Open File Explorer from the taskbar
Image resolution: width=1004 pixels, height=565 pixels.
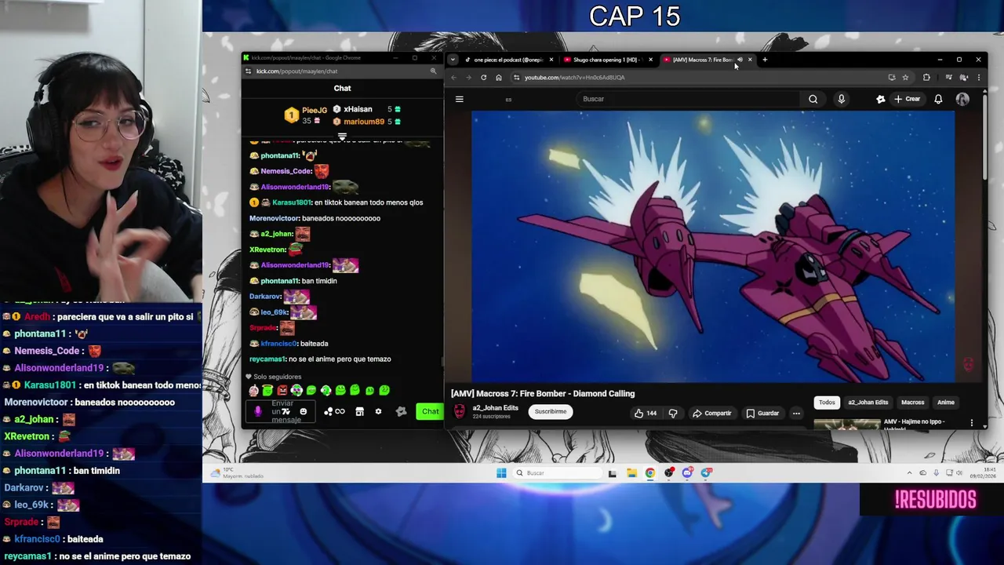(x=631, y=472)
